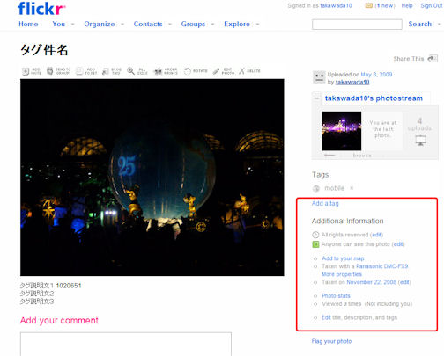The height and width of the screenshot is (356, 444).
Task: Click description line with 1020651
Action: click(50, 286)
